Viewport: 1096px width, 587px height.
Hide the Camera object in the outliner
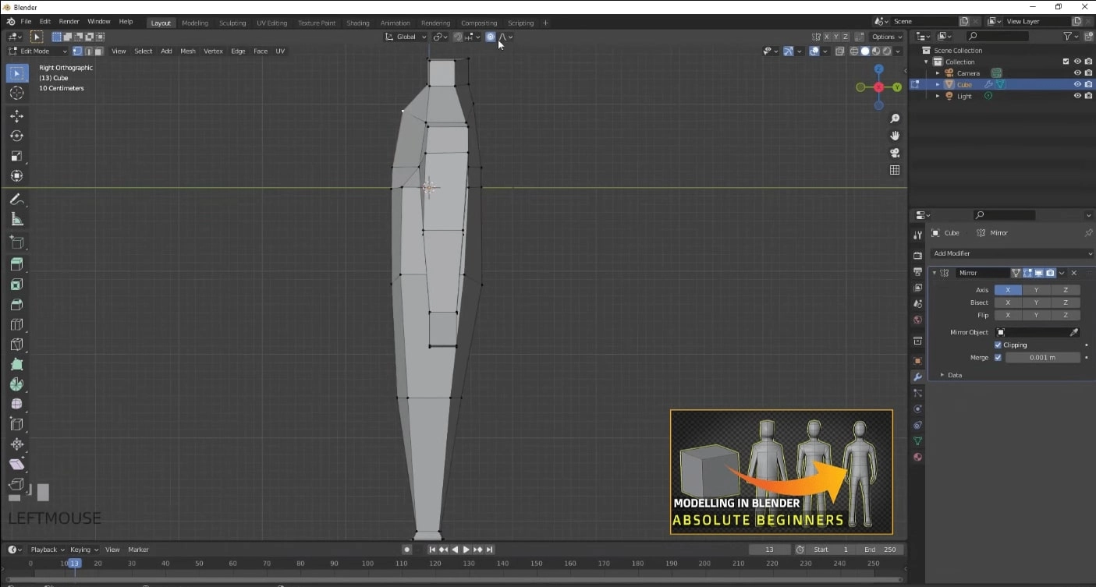pos(1076,72)
